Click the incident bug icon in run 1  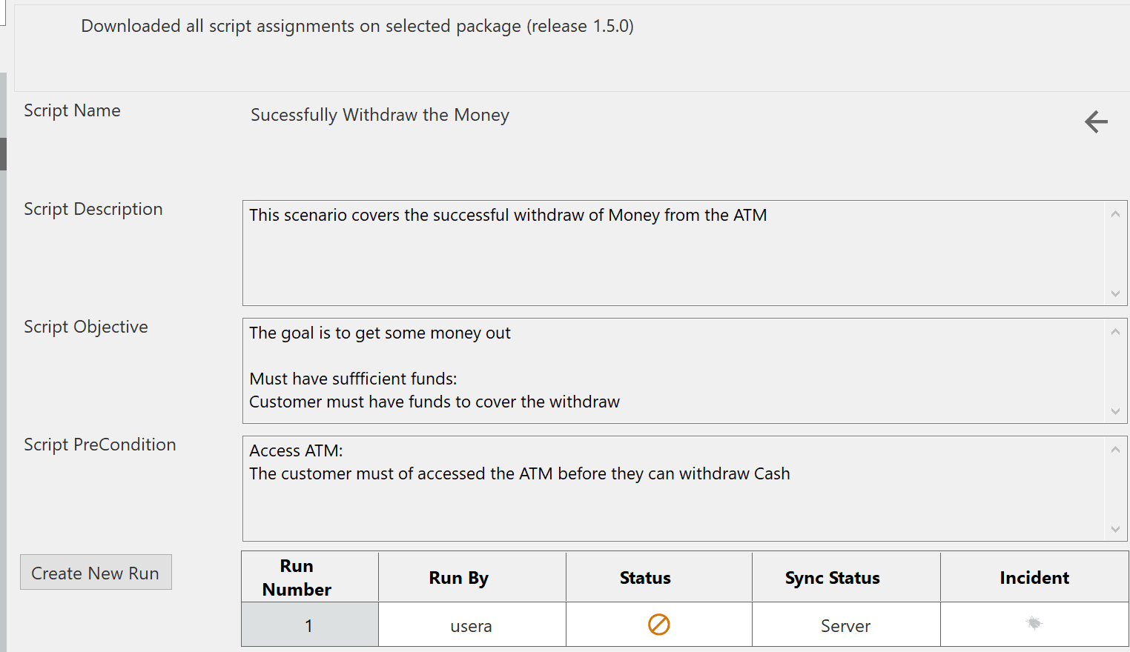click(1034, 624)
